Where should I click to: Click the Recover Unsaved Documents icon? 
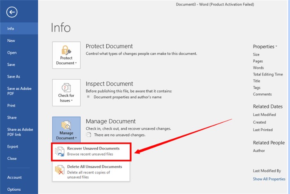tap(60, 151)
